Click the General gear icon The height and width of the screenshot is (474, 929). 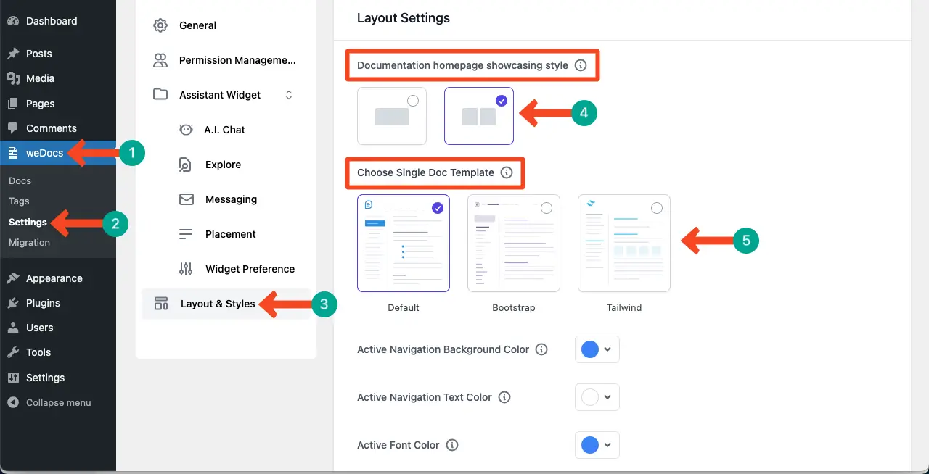click(x=160, y=25)
